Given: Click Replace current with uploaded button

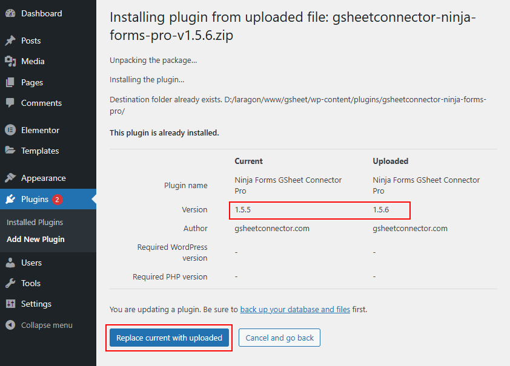Looking at the screenshot, I should (170, 338).
